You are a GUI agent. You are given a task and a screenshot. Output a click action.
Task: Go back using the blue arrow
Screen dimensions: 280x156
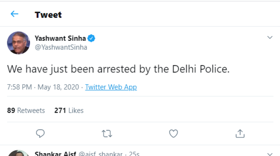pos(14,14)
